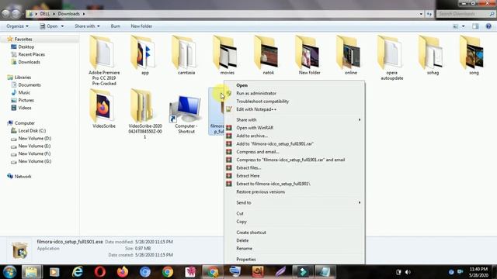497x279 pixels.
Task: Select the New folder icon in file list
Action: (x=309, y=56)
